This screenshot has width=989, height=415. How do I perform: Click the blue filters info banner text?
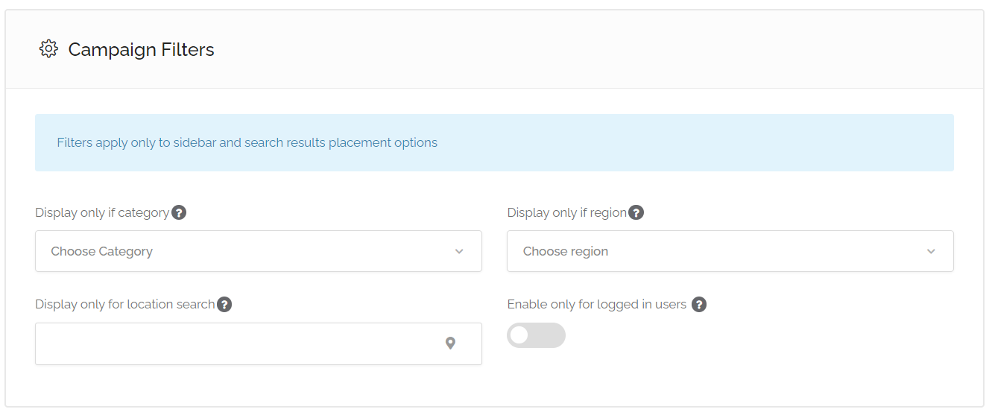point(247,142)
